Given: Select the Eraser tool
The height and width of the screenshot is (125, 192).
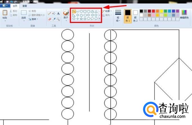Looking at the screenshot, I should pos(50,19).
